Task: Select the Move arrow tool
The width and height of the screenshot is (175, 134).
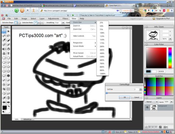Action: point(8,31)
